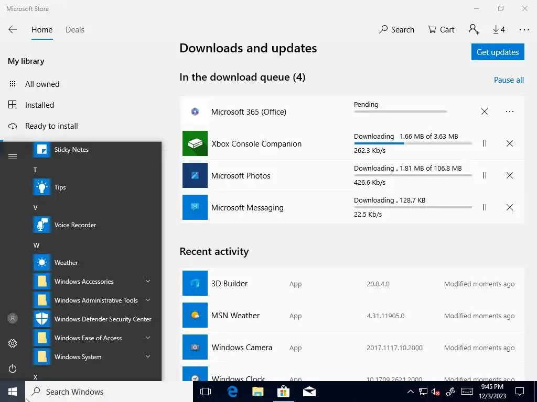Cancel the Xbox Console Companion download
Screen dimensions: 537x402
510,143
